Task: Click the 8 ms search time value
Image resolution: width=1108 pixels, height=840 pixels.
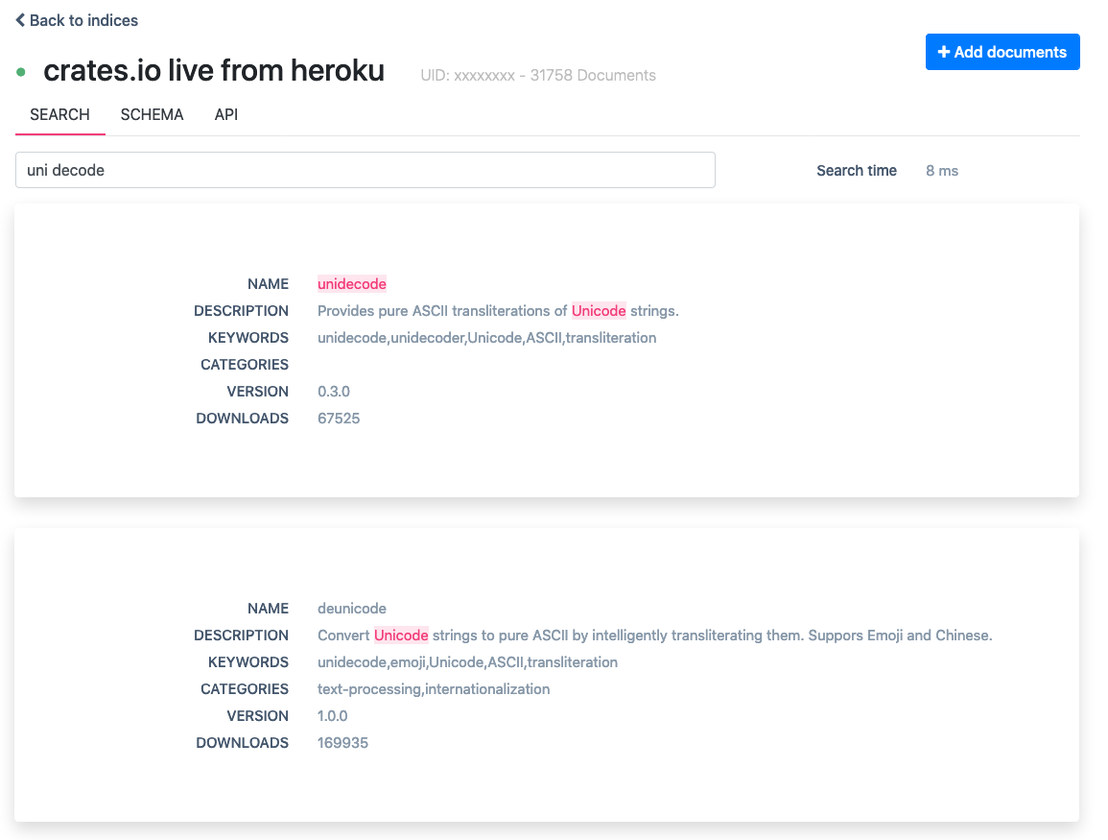Action: 942,171
